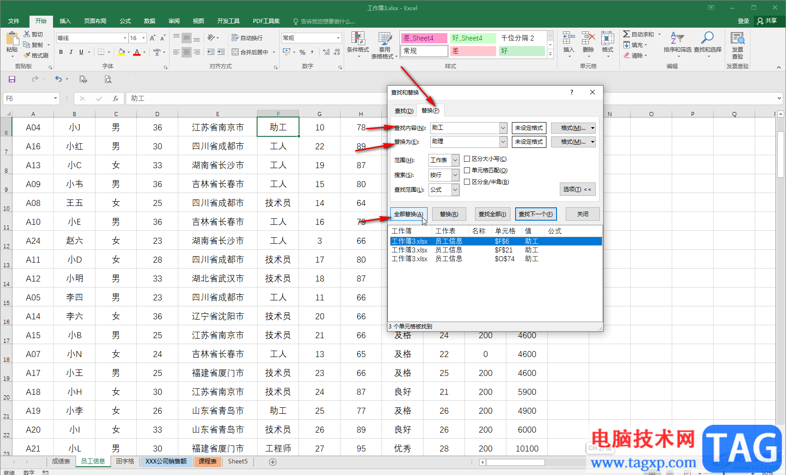Switch to the Replace tab in dialog
The image size is (786, 475).
[430, 111]
